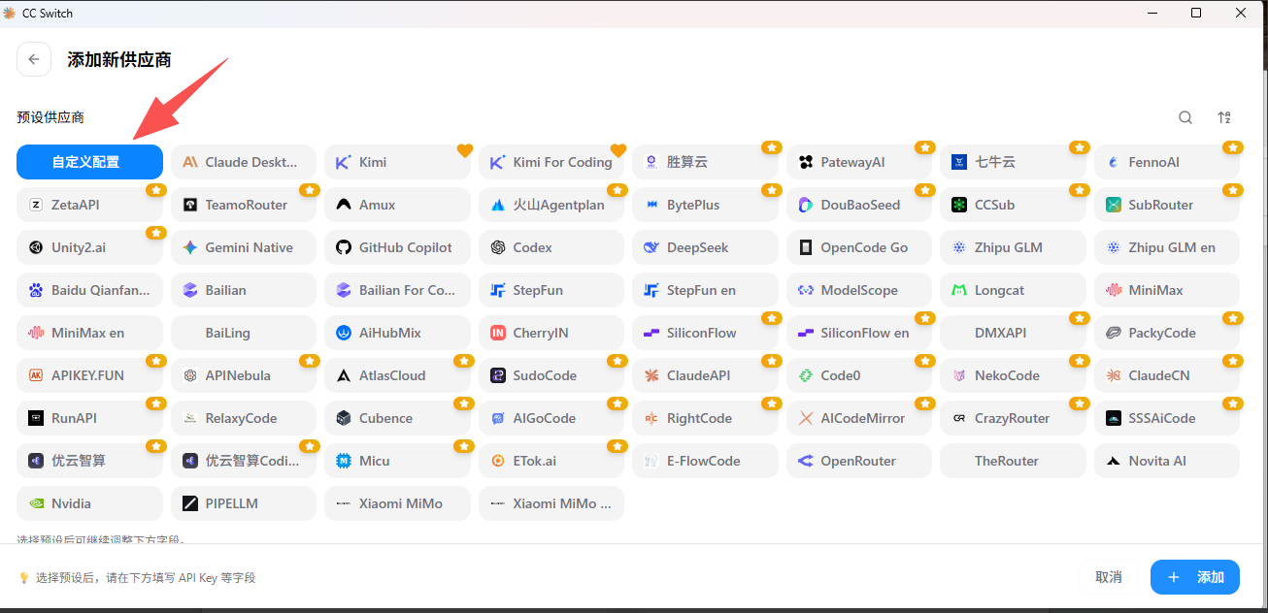Select the MiniMax en preset
Viewport: 1268px width, 613px height.
[x=89, y=333]
